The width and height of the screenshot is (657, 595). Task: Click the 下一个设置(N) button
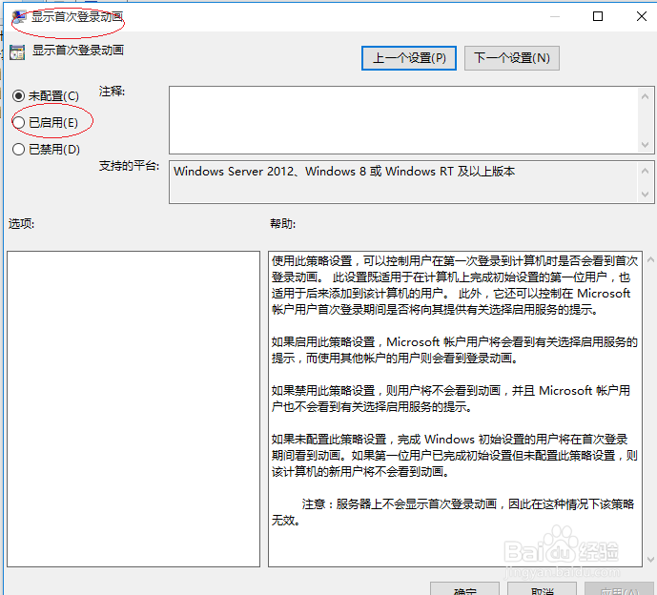[x=512, y=58]
